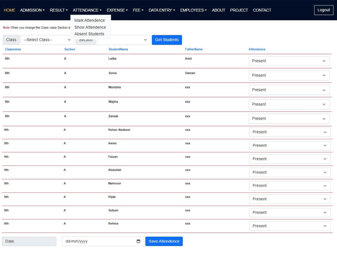
Task: Select the student name Rehan Nadeem
Action: (119, 130)
